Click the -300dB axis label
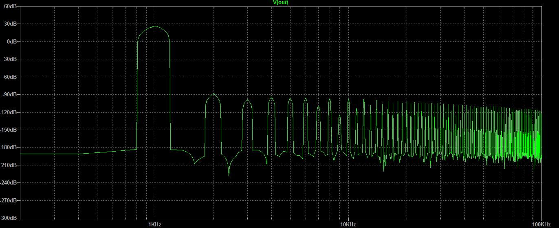The height and width of the screenshot is (228, 559). 9,218
